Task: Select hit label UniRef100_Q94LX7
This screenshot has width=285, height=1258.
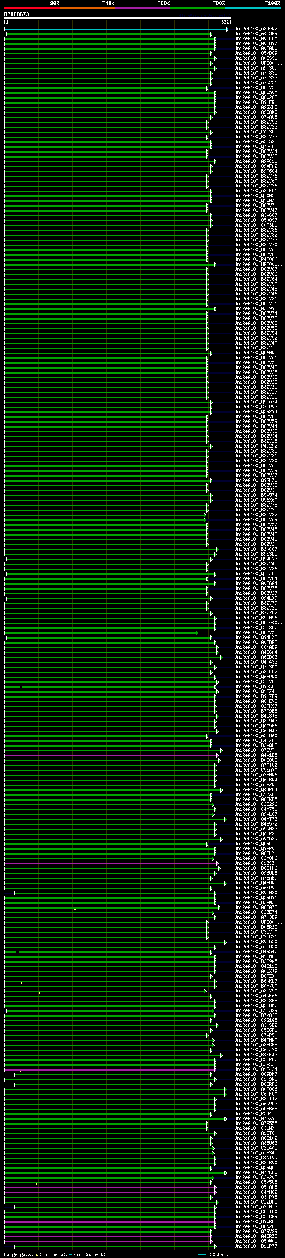Action: coord(256,559)
